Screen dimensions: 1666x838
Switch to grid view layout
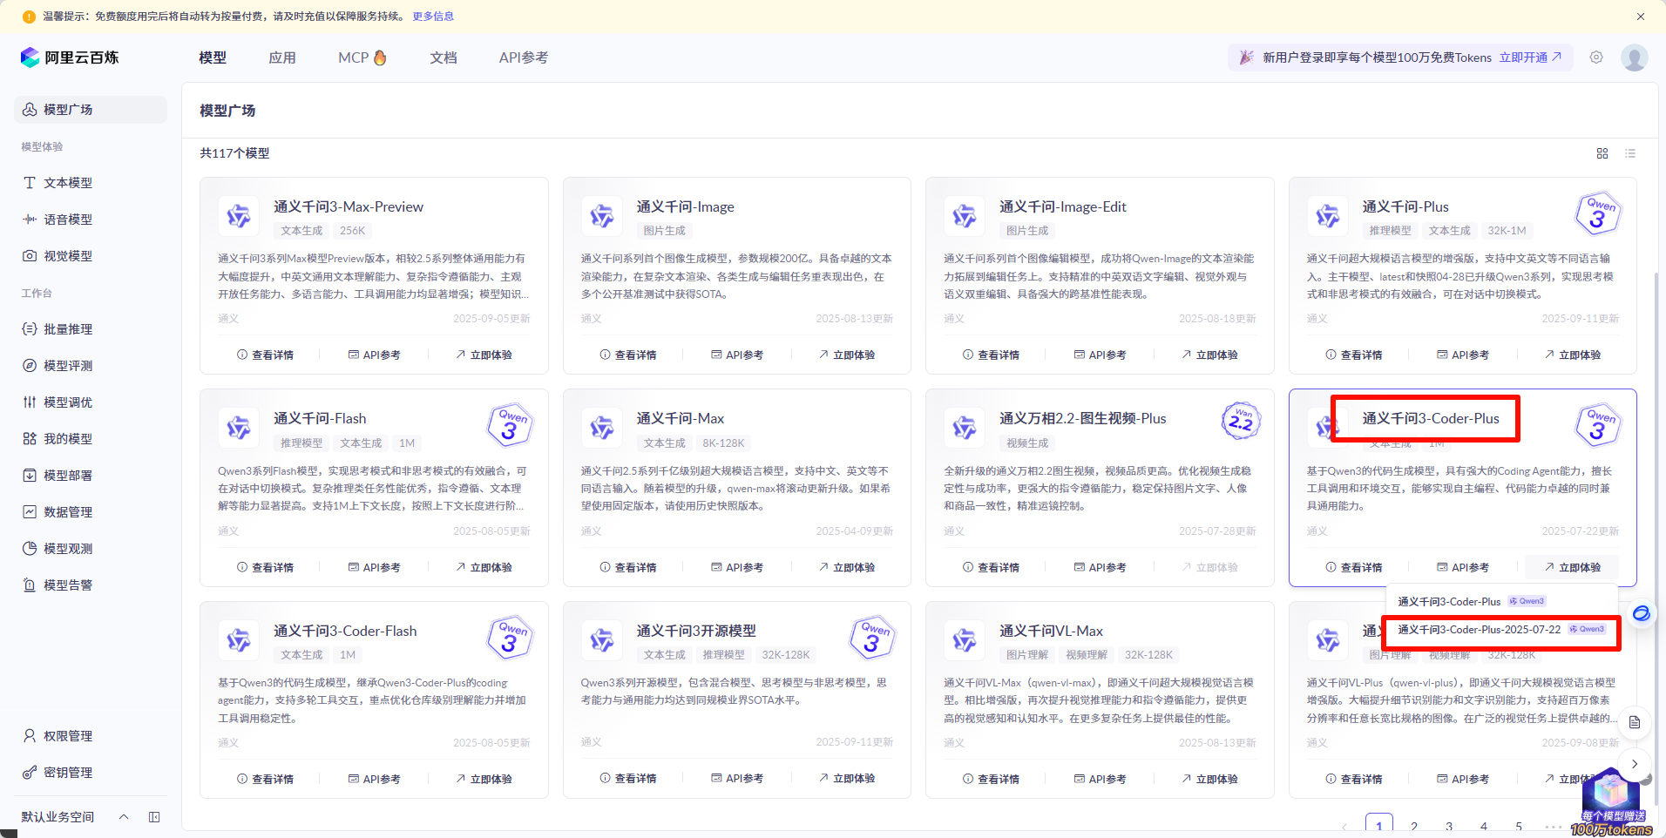coord(1602,153)
